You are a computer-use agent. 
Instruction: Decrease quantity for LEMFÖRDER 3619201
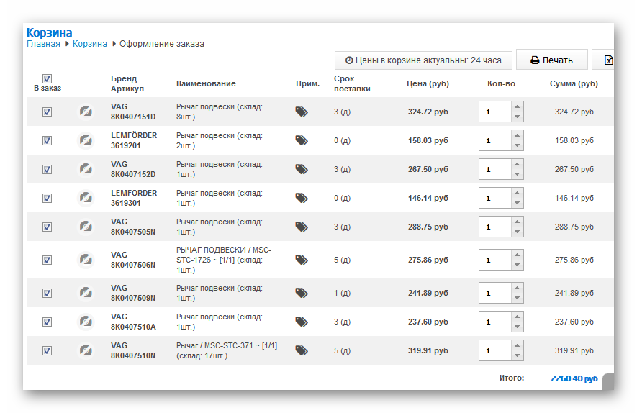click(517, 145)
